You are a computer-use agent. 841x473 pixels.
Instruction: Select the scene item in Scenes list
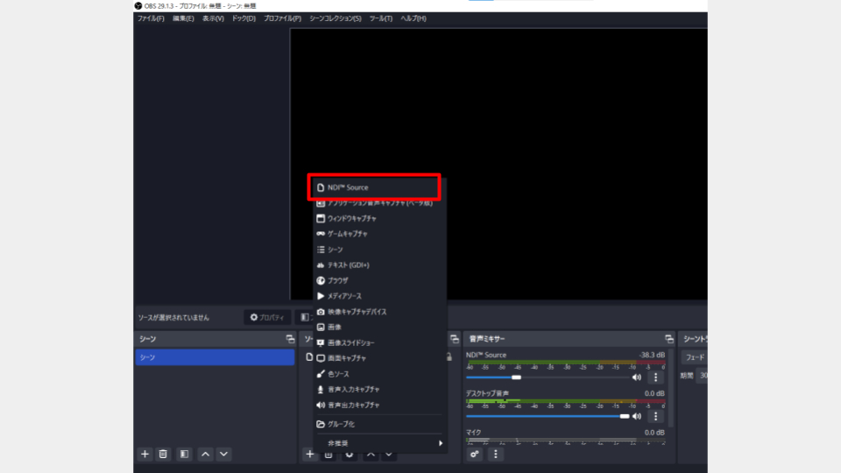tap(215, 357)
